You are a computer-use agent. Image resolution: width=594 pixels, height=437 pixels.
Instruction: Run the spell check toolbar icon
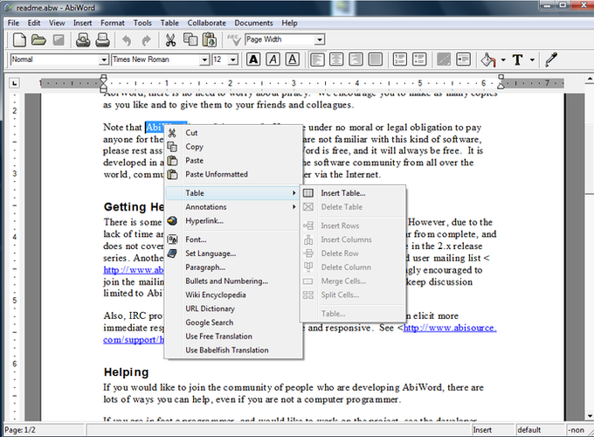pos(234,39)
